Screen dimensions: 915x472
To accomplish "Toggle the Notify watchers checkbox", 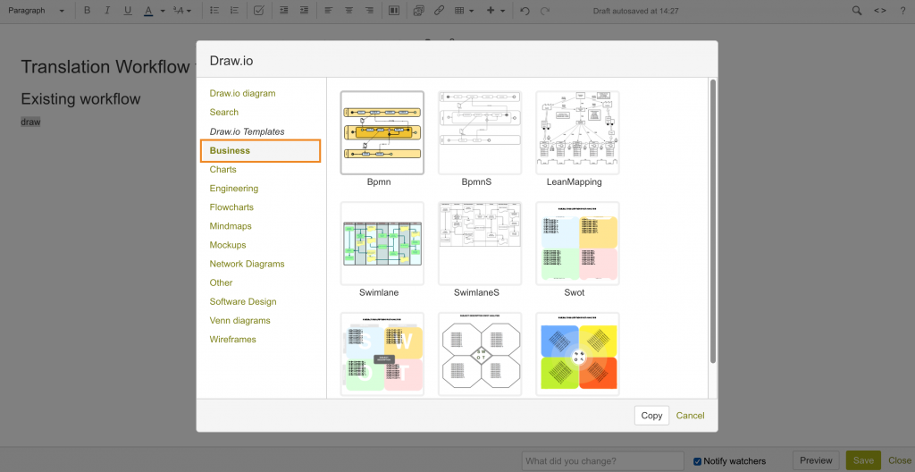I will click(697, 461).
